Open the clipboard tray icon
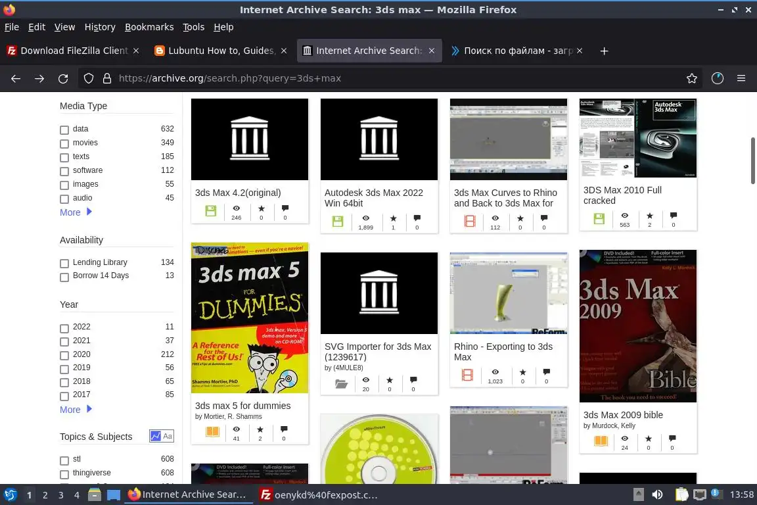This screenshot has width=757, height=505. pyautogui.click(x=681, y=494)
